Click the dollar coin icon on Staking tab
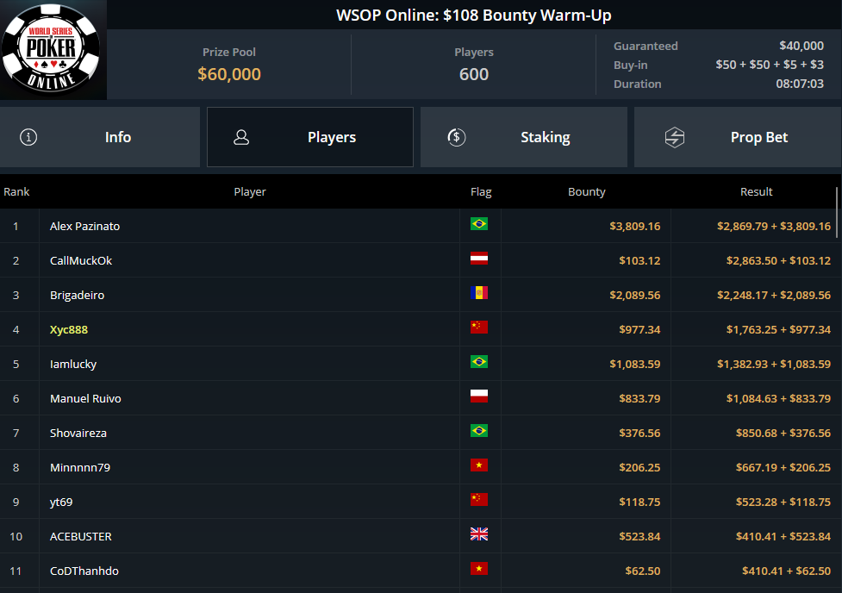842x593 pixels. tap(457, 137)
